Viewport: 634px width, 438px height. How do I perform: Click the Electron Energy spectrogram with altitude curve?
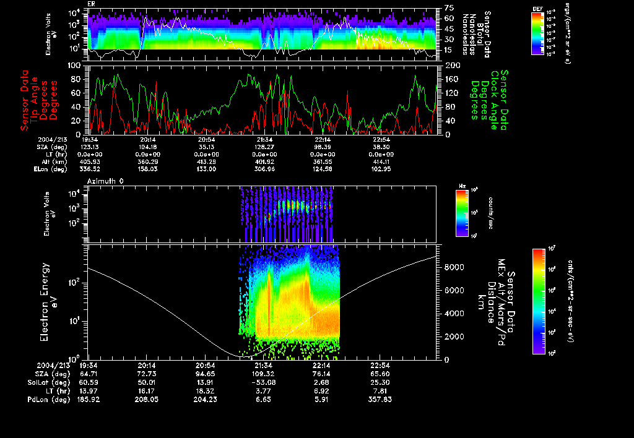click(262, 302)
